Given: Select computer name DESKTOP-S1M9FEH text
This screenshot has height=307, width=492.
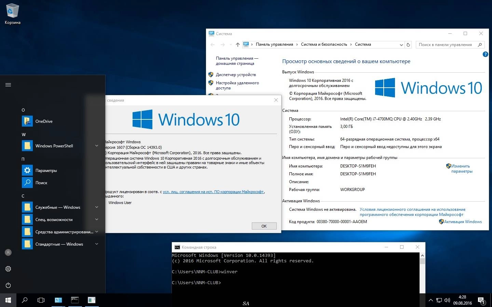Looking at the screenshot, I should (358, 166).
